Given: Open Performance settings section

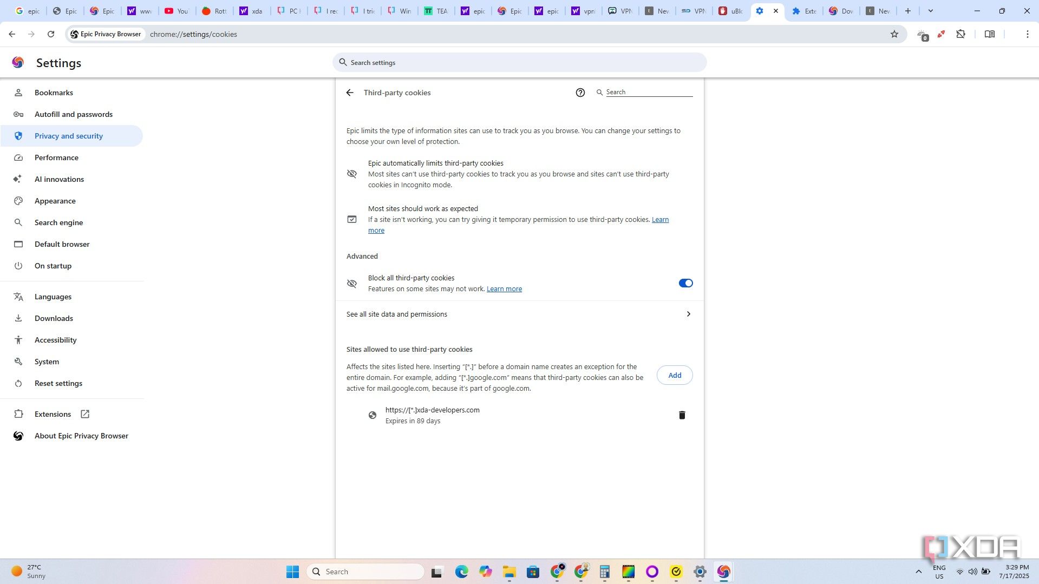Looking at the screenshot, I should [x=71, y=158].
